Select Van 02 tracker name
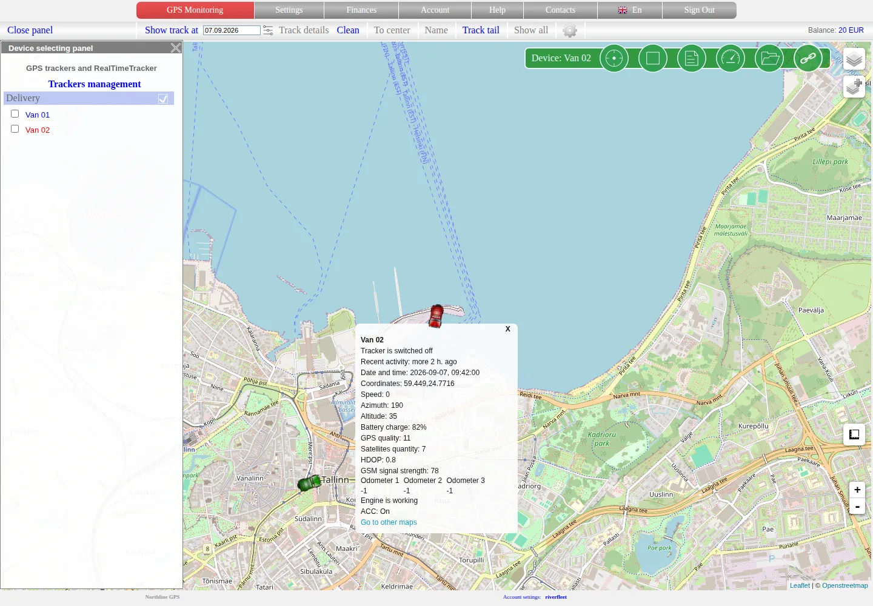The width and height of the screenshot is (873, 606). pos(38,130)
